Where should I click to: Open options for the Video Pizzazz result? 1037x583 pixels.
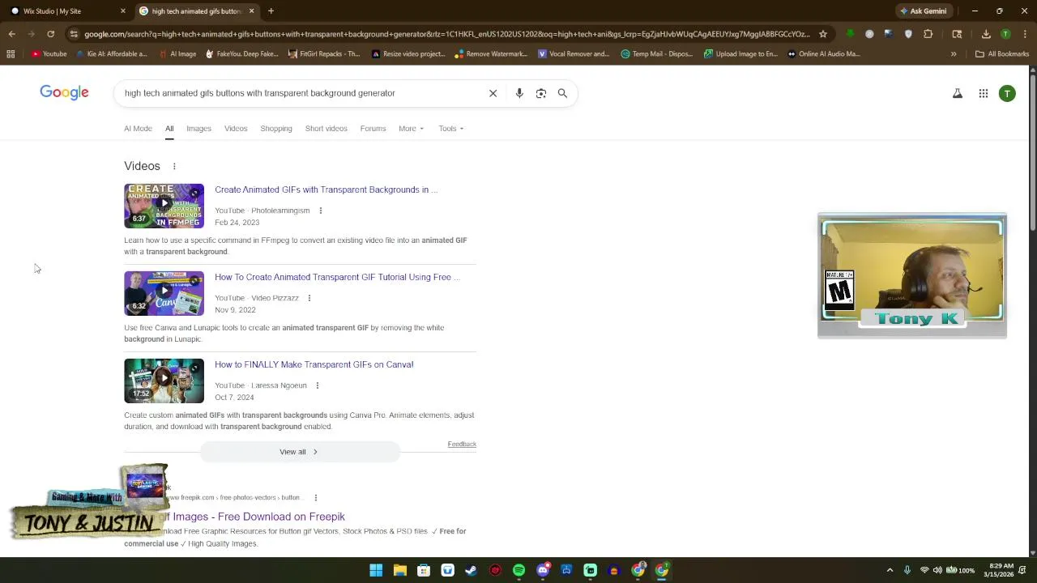coord(309,298)
